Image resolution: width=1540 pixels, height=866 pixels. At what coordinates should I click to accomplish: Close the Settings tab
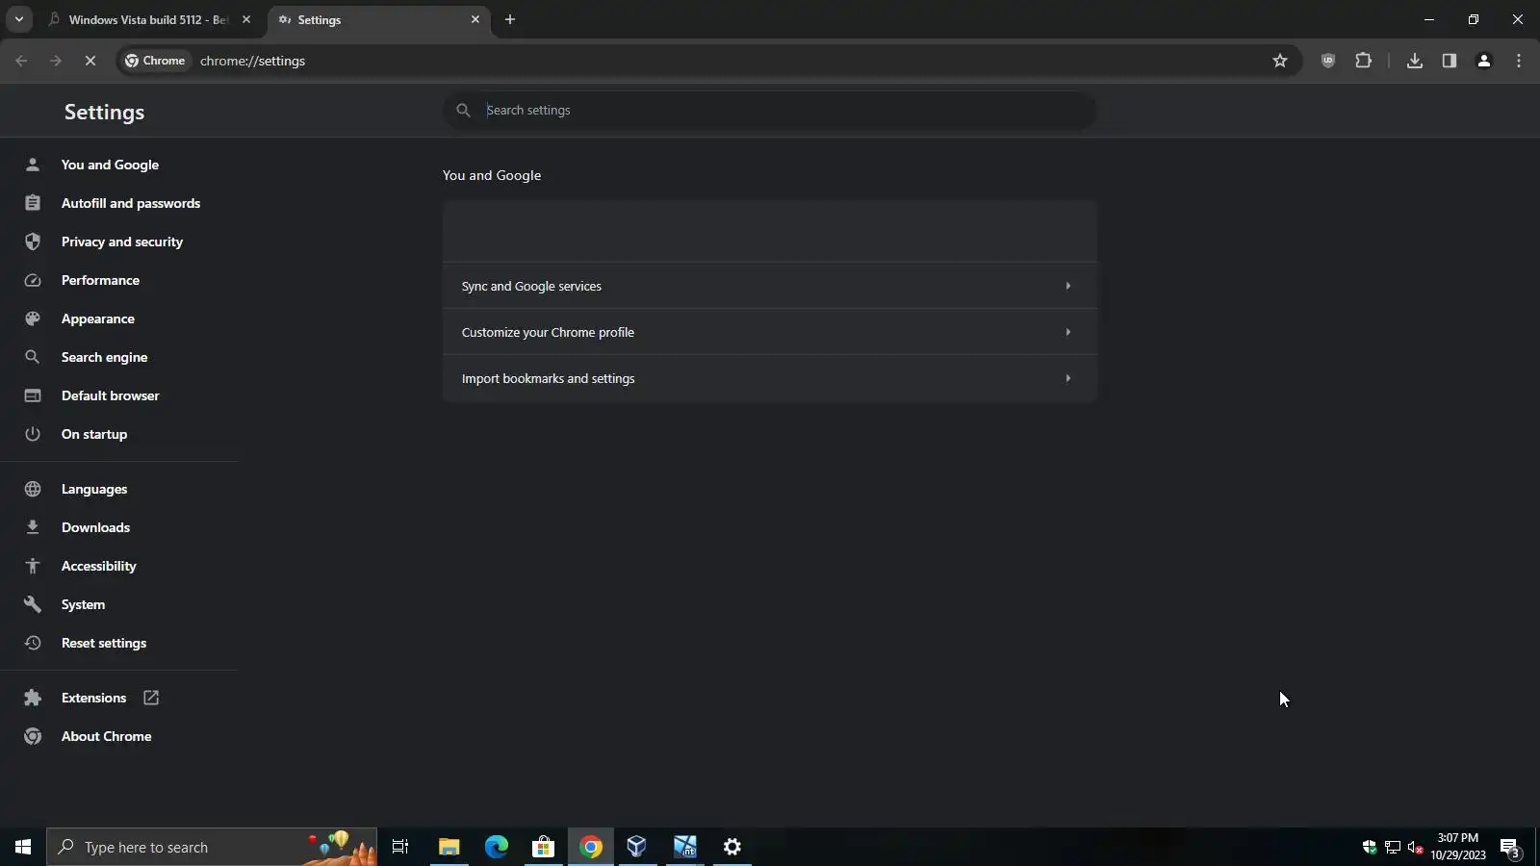pos(475,19)
